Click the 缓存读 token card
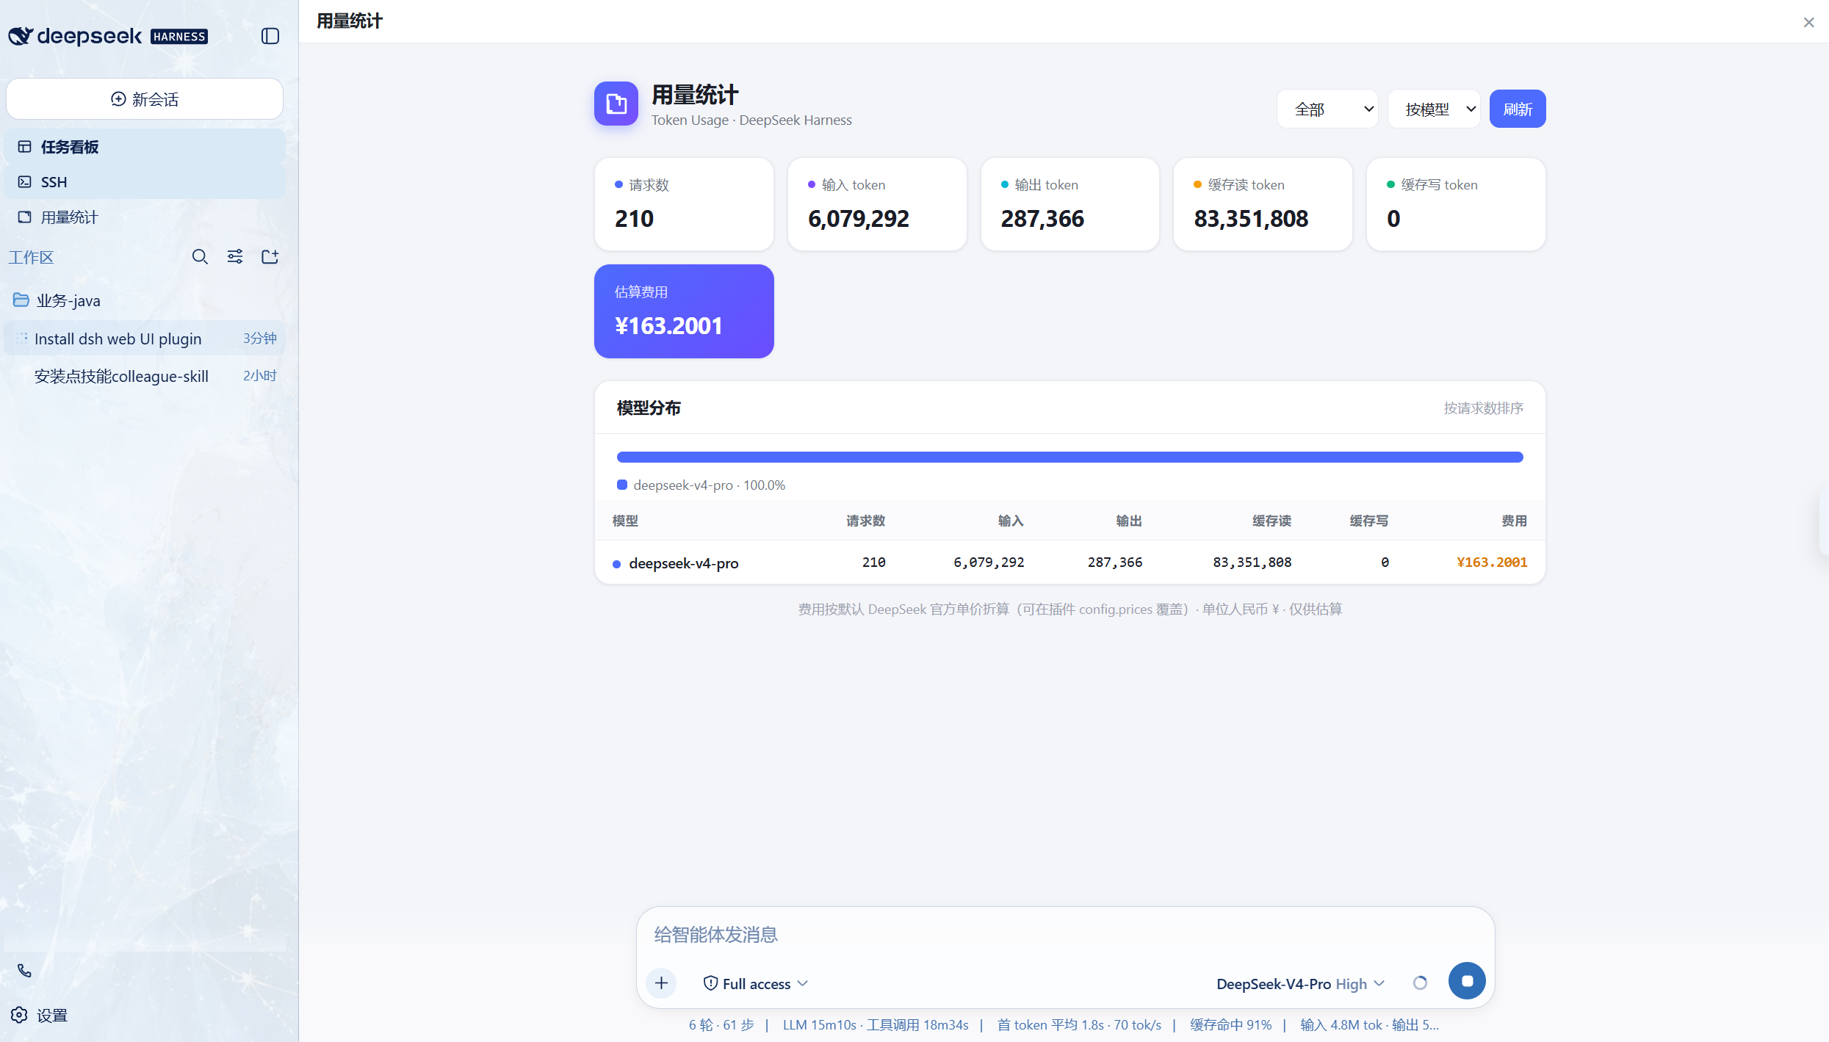Image resolution: width=1829 pixels, height=1042 pixels. 1263,204
